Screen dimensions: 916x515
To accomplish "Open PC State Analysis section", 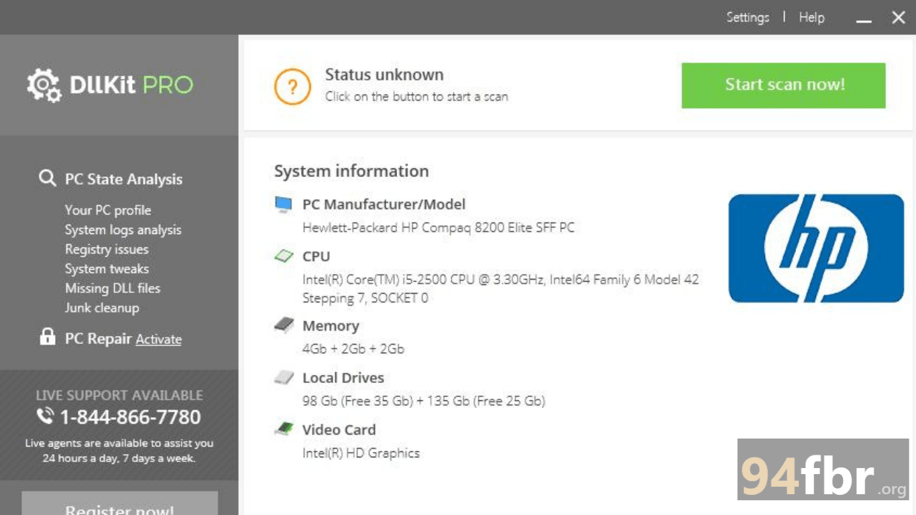I will pyautogui.click(x=123, y=179).
